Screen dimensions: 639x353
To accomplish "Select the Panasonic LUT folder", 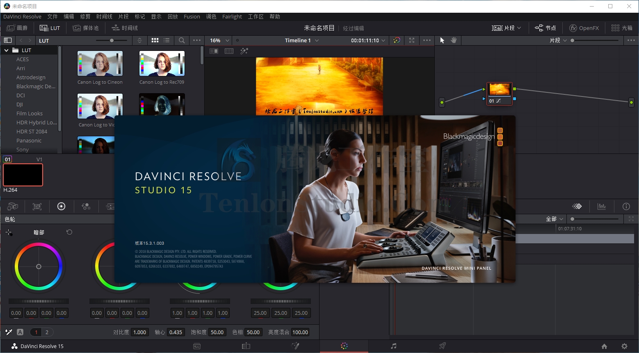I will pos(29,140).
